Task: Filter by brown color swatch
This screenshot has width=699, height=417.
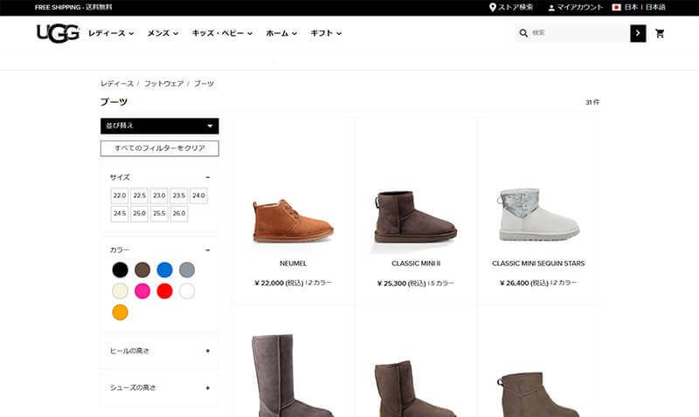Action: coord(142,270)
